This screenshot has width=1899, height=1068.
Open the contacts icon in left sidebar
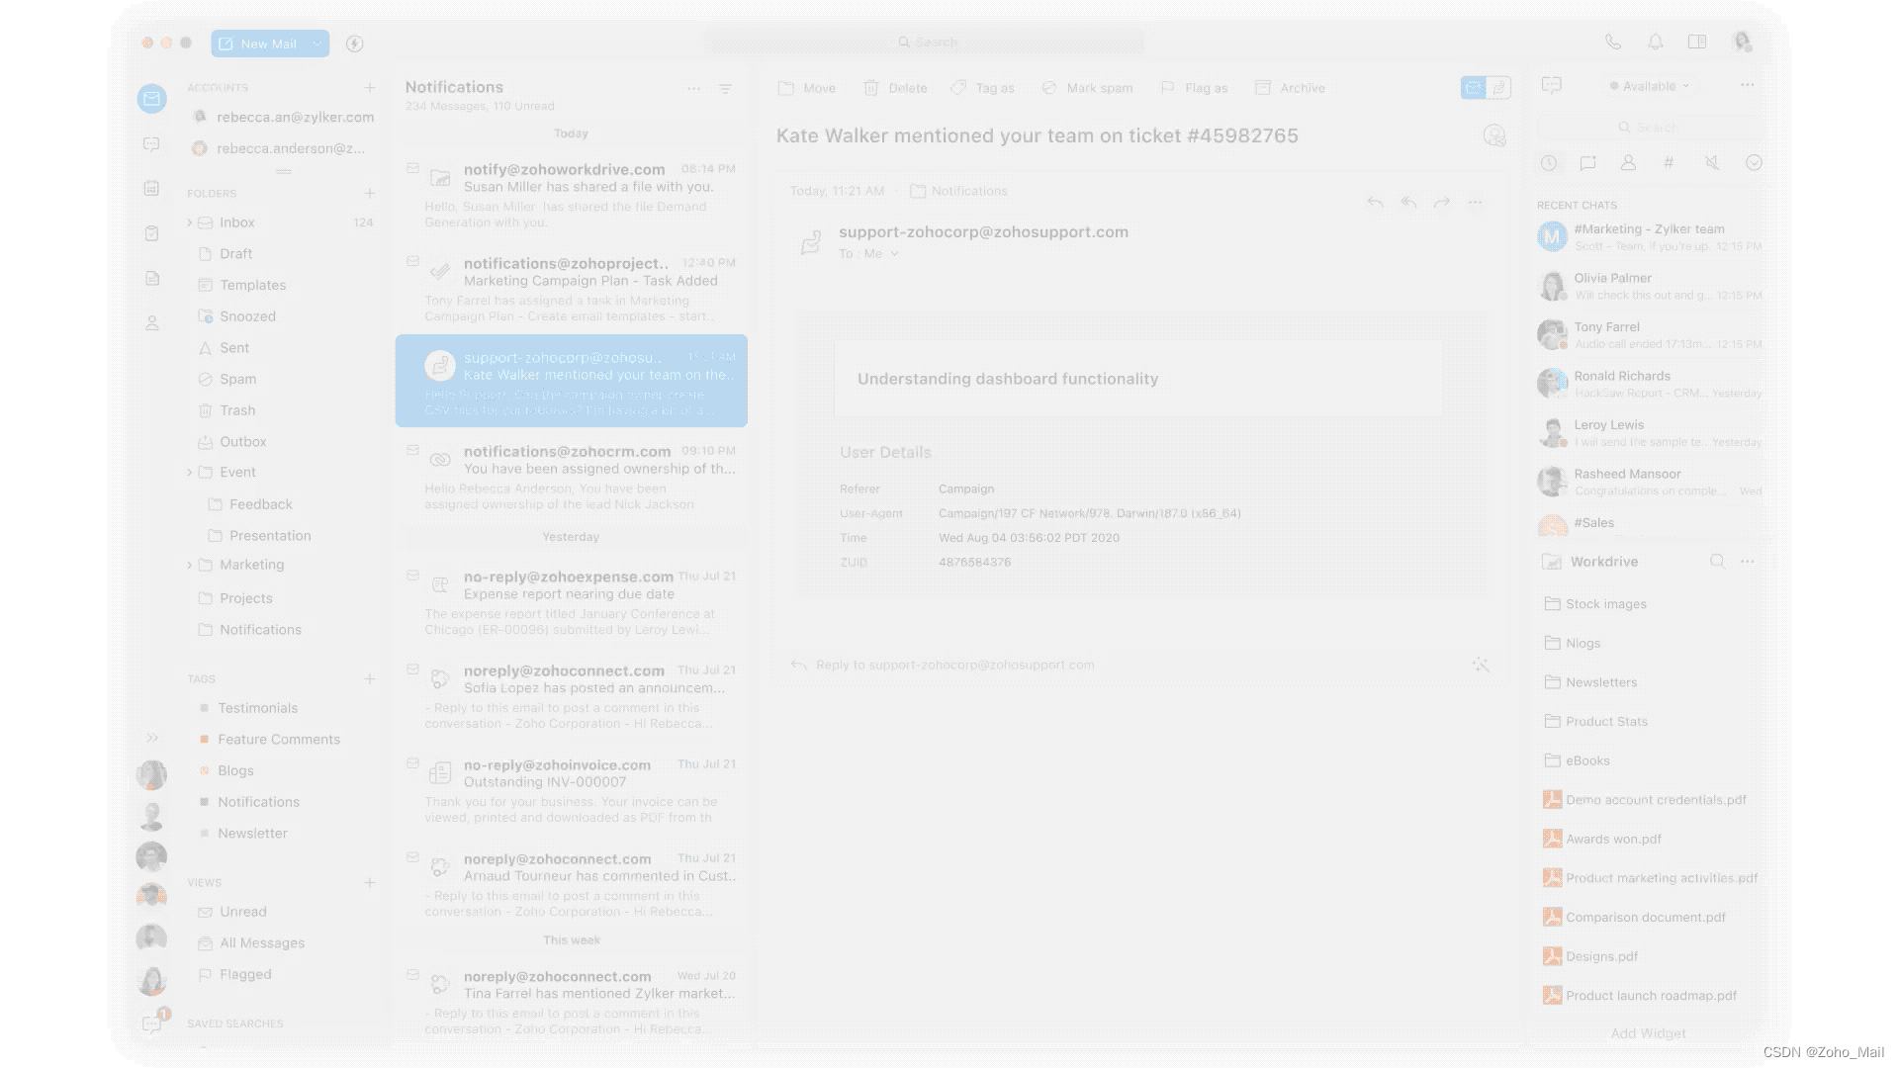(x=151, y=323)
